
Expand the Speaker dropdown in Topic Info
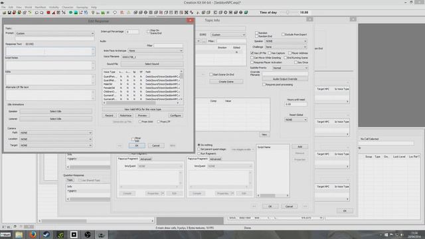click(x=286, y=41)
